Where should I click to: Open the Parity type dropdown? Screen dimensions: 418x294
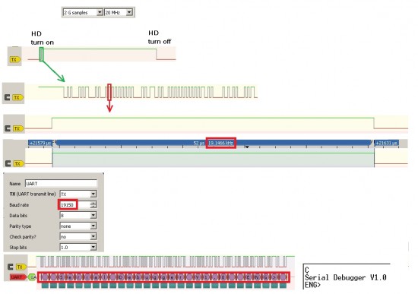[x=78, y=226]
